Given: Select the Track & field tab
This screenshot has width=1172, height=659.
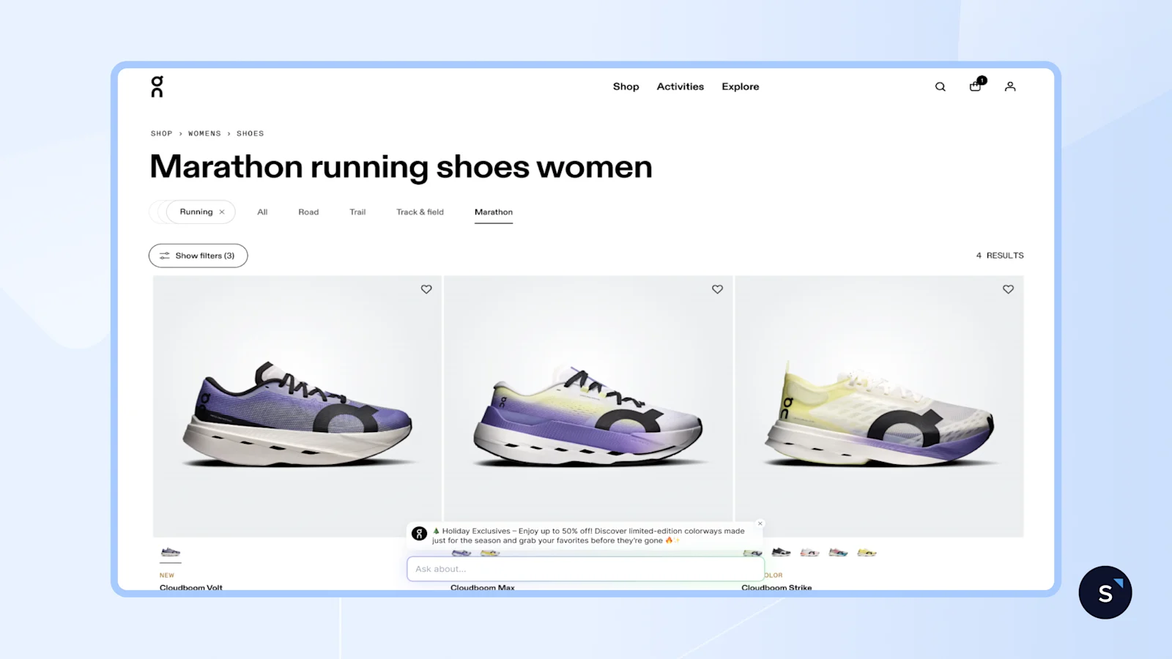Looking at the screenshot, I should pyautogui.click(x=420, y=212).
